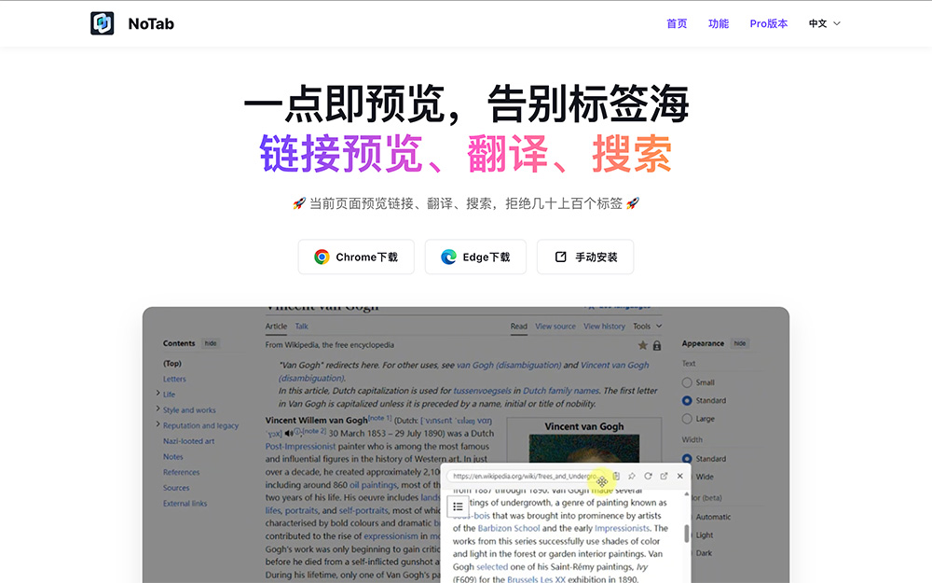Viewport: 932px width, 583px height.
Task: Click the copy icon in preview popup toolbar
Action: pyautogui.click(x=616, y=476)
